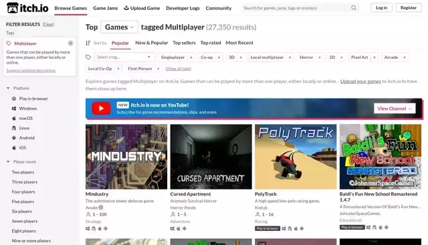Image resolution: width=428 pixels, height=245 pixels.
Task: Open the Mindustry cover thumbnail
Action: (126, 157)
